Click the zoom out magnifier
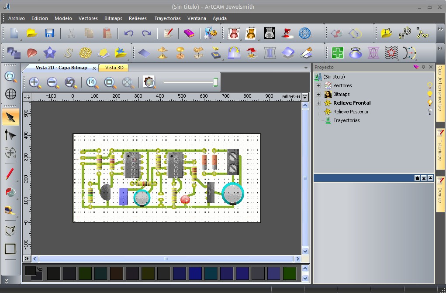The height and width of the screenshot is (293, 446). coord(53,82)
